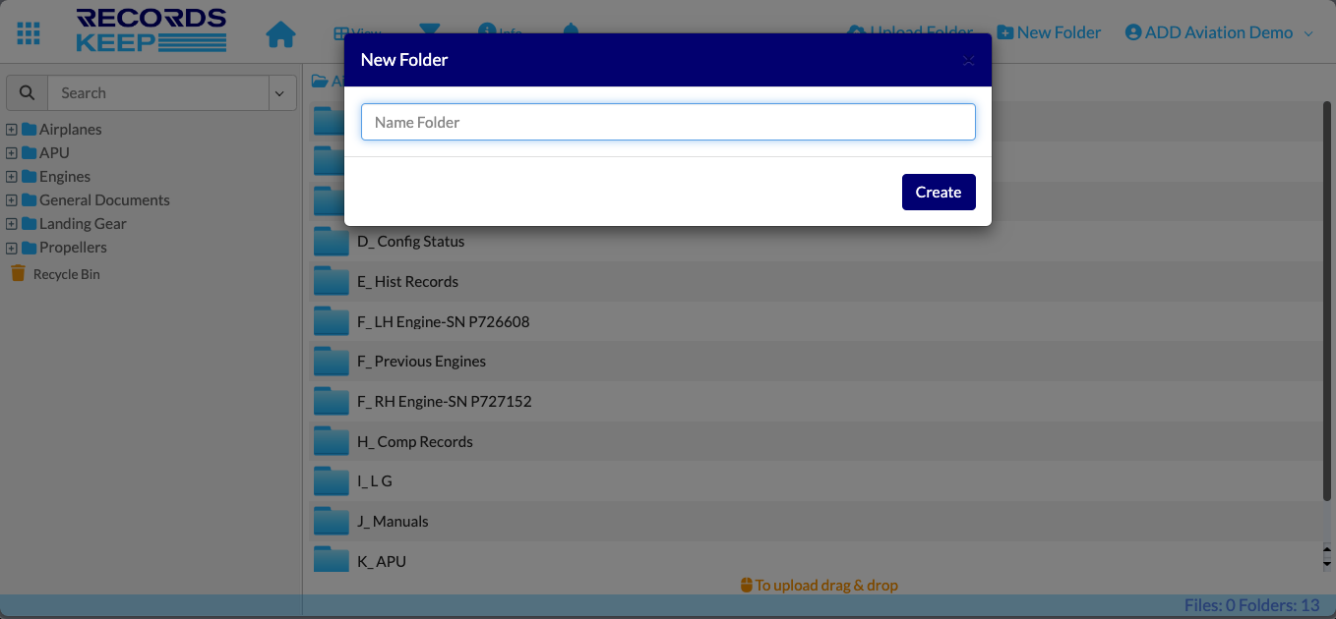Click the New Folder toolbar button

[1049, 32]
